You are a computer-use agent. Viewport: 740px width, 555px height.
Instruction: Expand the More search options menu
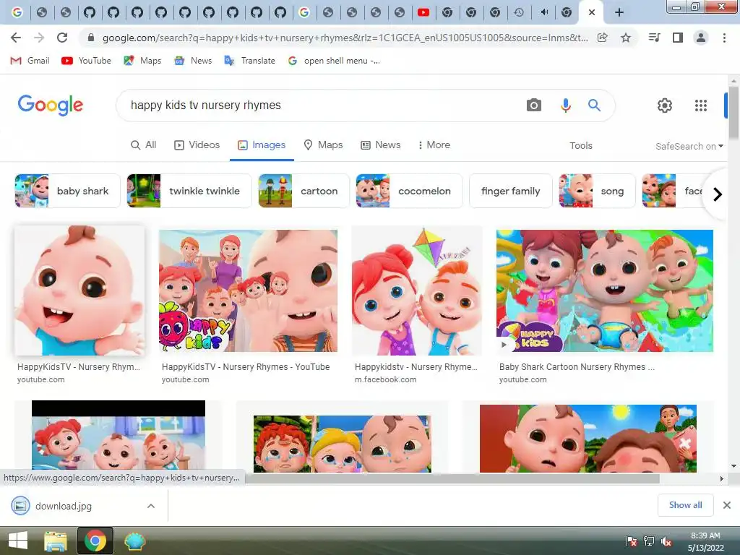click(x=434, y=145)
